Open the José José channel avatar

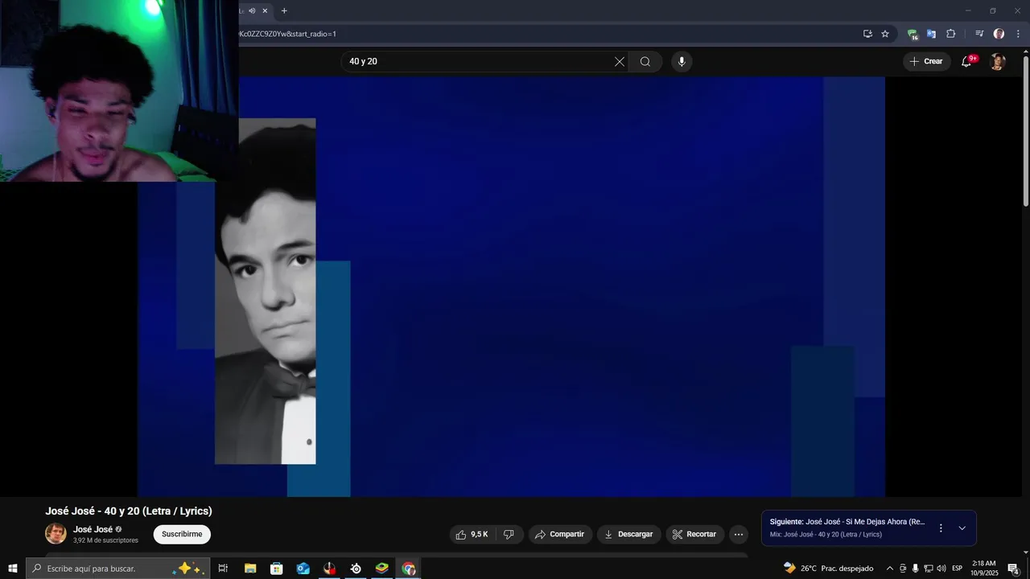56,533
